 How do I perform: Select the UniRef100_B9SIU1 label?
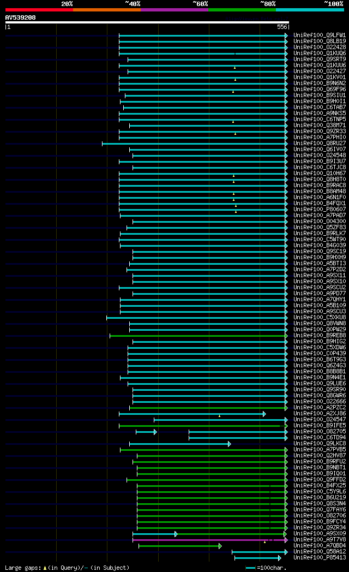tap(320, 95)
